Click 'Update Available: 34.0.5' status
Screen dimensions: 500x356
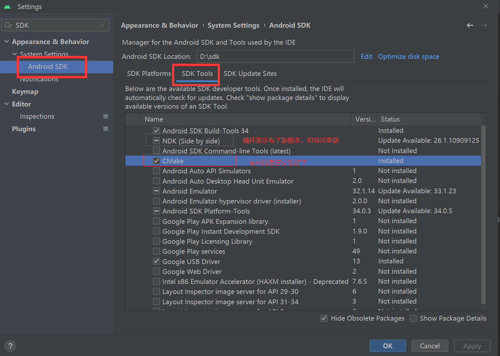click(x=415, y=211)
